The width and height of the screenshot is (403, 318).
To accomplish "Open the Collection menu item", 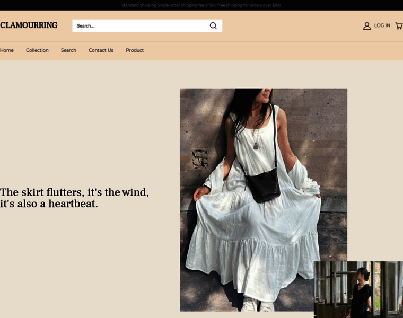I will pyautogui.click(x=37, y=50).
